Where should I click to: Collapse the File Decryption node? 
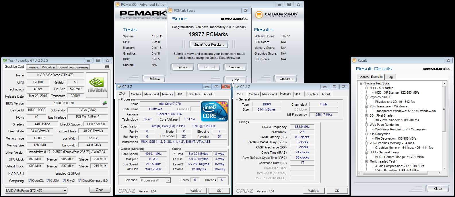[x=367, y=134]
